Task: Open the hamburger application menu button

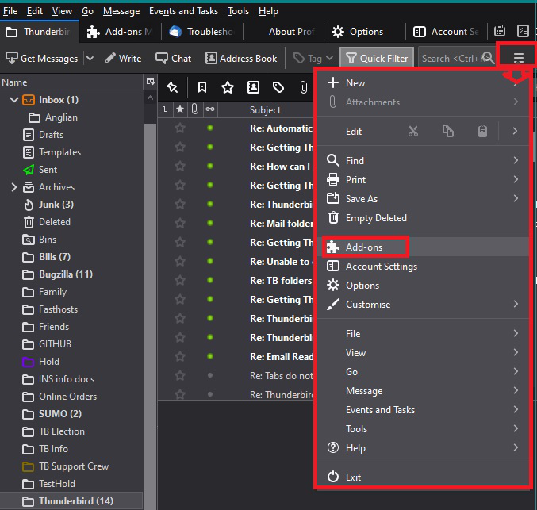Action: [519, 58]
